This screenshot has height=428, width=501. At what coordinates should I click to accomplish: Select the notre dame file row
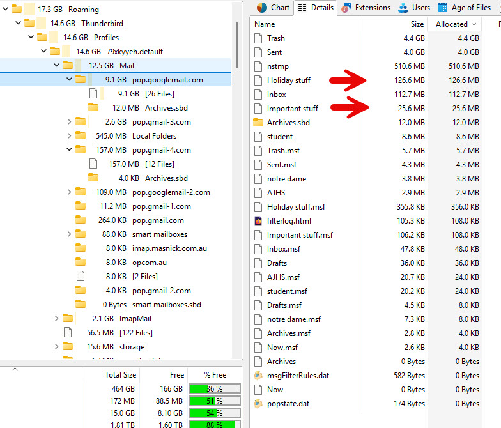pyautogui.click(x=367, y=179)
